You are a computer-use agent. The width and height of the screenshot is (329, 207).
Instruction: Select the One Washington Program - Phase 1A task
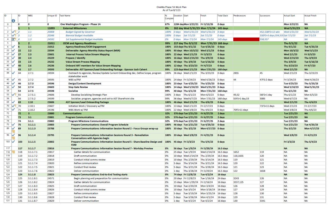tap(80, 24)
